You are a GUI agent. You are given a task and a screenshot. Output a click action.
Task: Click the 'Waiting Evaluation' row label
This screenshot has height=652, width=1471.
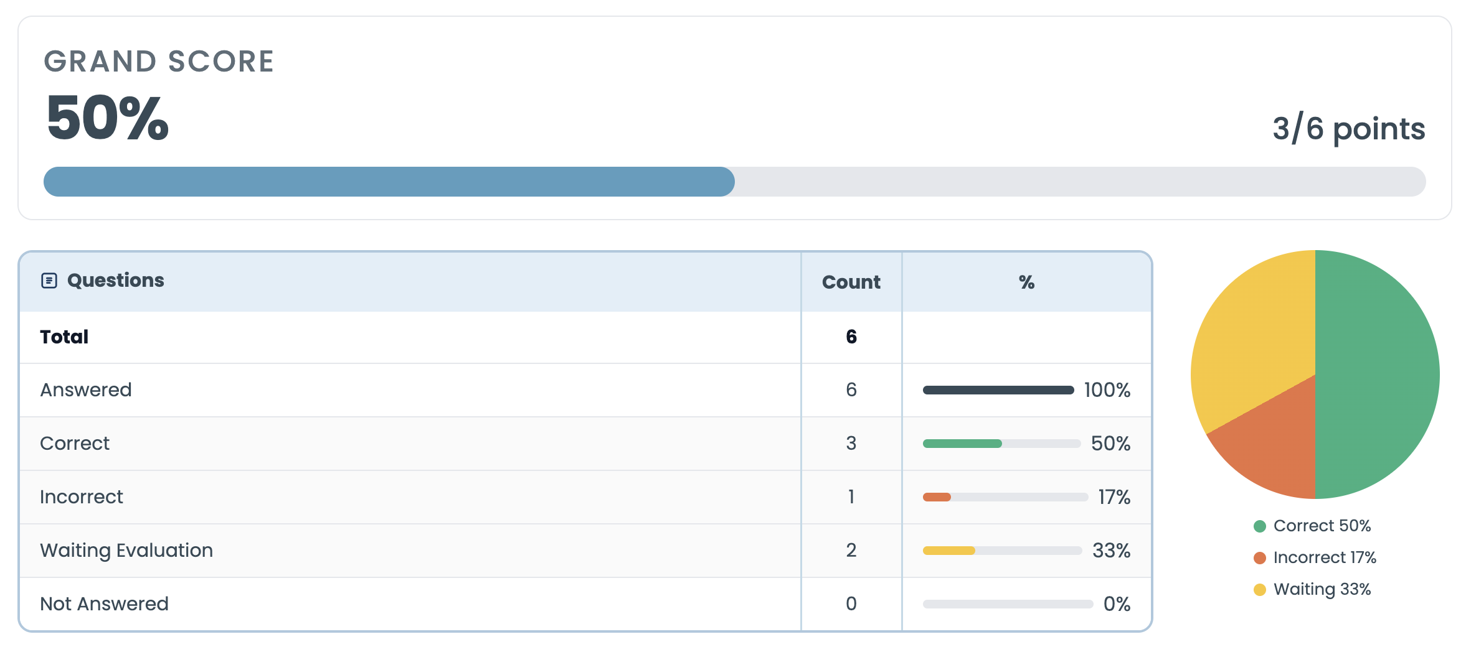[126, 551]
